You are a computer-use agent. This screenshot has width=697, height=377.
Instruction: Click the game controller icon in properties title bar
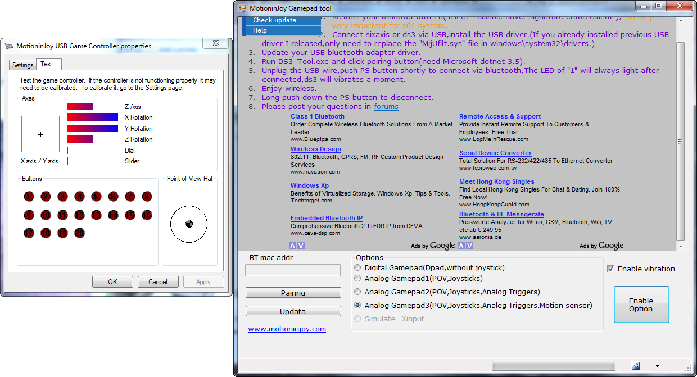tap(10, 46)
